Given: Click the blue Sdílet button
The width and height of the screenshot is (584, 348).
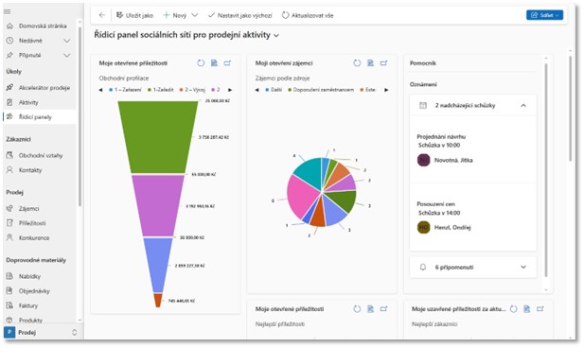Looking at the screenshot, I should 544,15.
